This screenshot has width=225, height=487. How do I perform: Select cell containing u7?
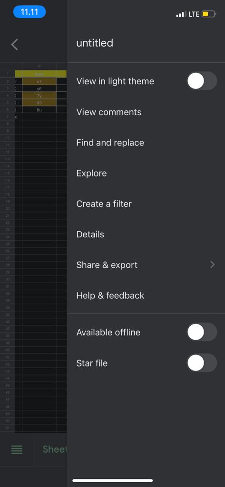pos(39,81)
